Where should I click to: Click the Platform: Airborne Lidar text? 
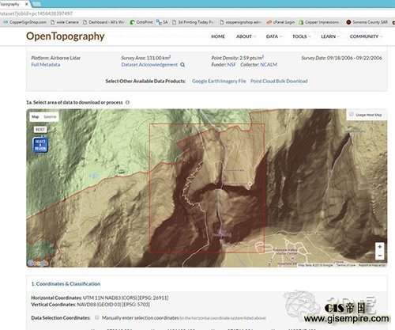56,58
